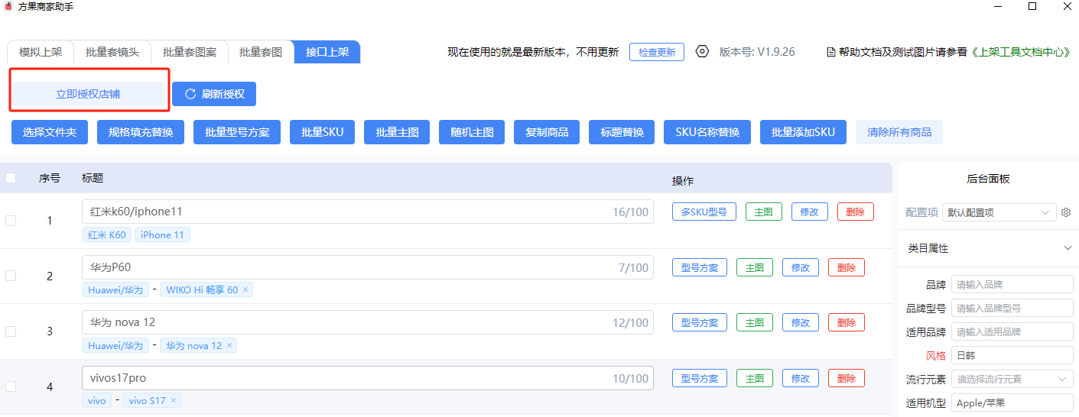
Task: Check the checkbox for row 1
Action: pyautogui.click(x=11, y=221)
